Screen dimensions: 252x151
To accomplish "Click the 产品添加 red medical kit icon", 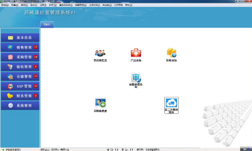I will pyautogui.click(x=136, y=53).
